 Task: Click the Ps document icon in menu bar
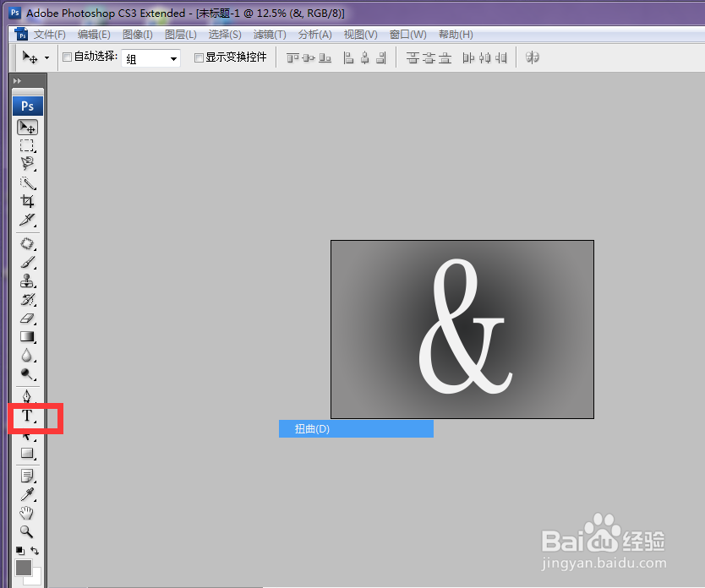[x=20, y=34]
